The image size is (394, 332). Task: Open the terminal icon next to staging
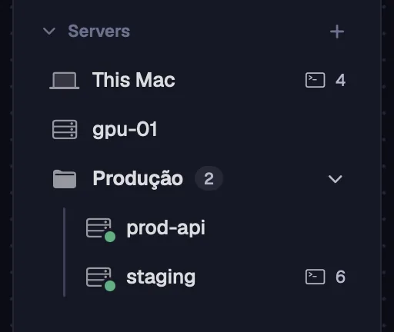click(316, 277)
